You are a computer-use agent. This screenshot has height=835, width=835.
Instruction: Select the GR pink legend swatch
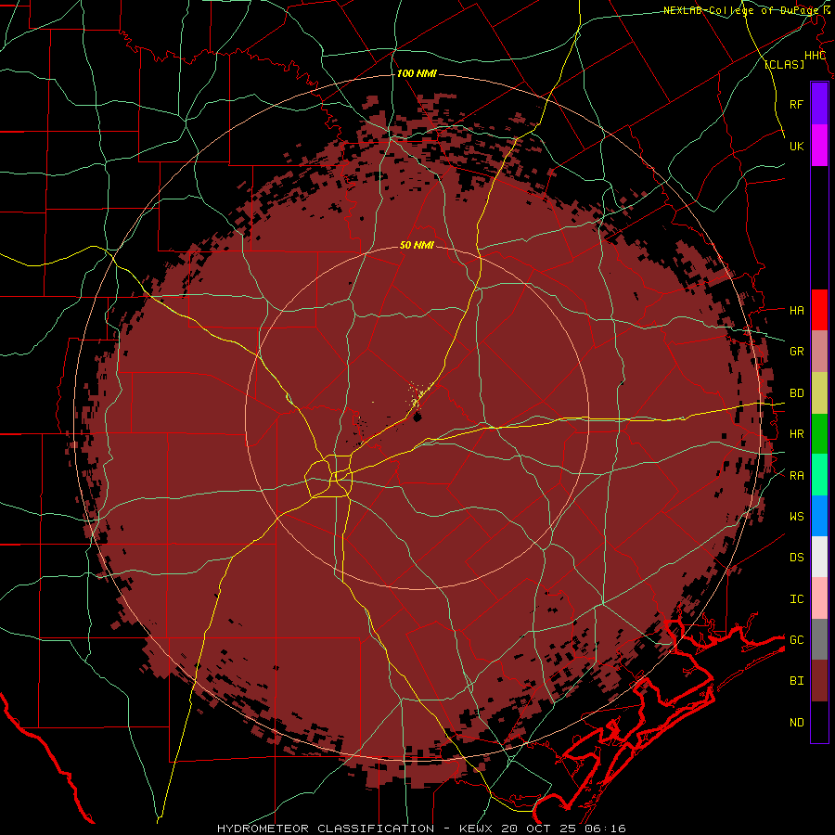click(x=819, y=352)
